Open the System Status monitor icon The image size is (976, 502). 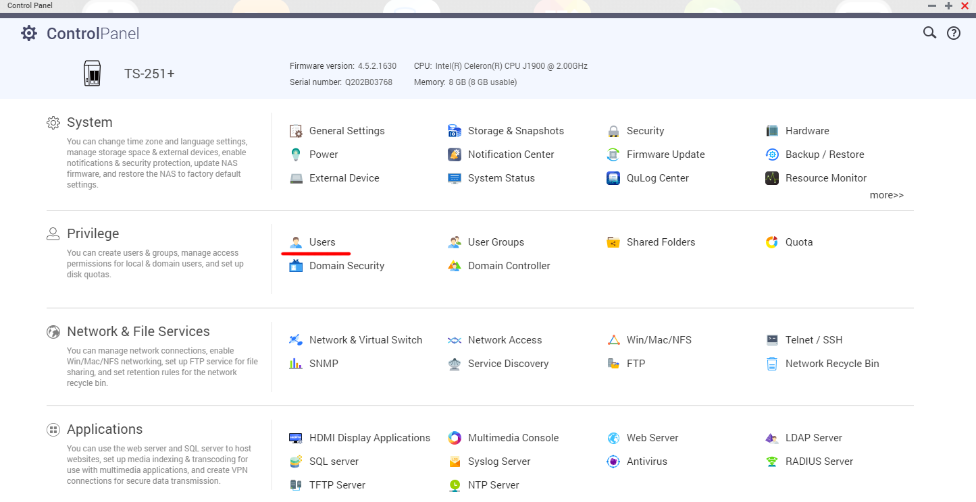coord(455,178)
